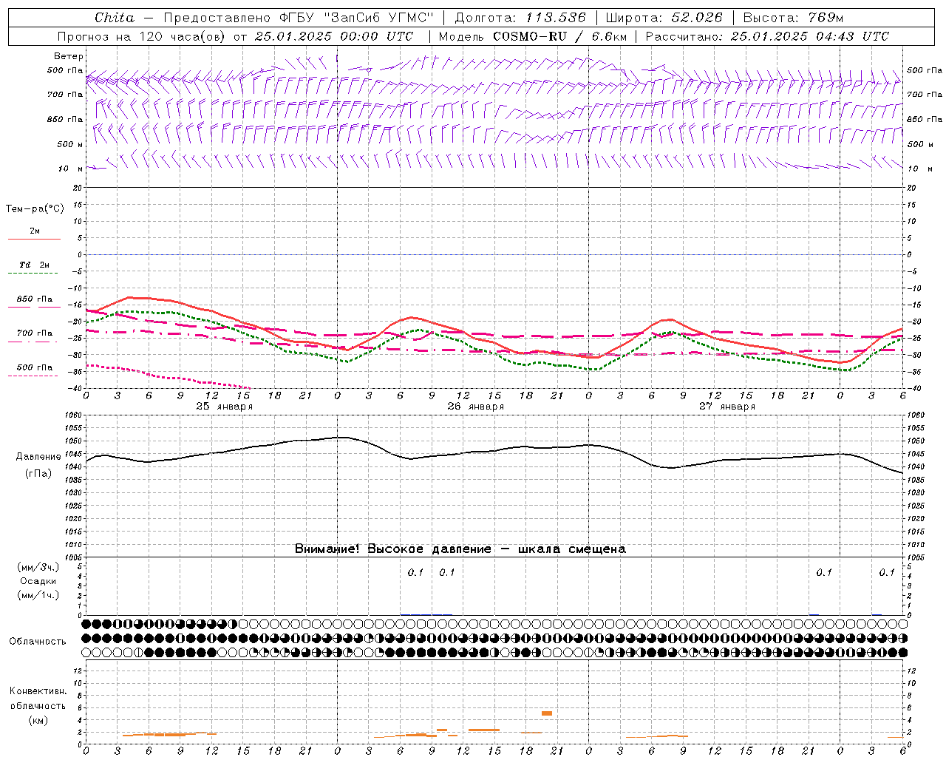Click "Рассчитано: 25.01.2025 04:43 UTC" timestamp

767,36
